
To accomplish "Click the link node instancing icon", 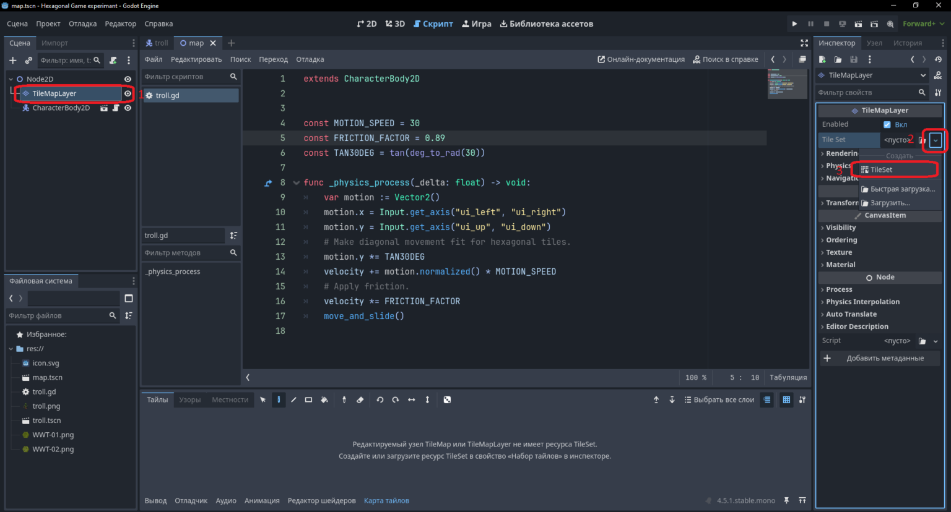I will 28,61.
